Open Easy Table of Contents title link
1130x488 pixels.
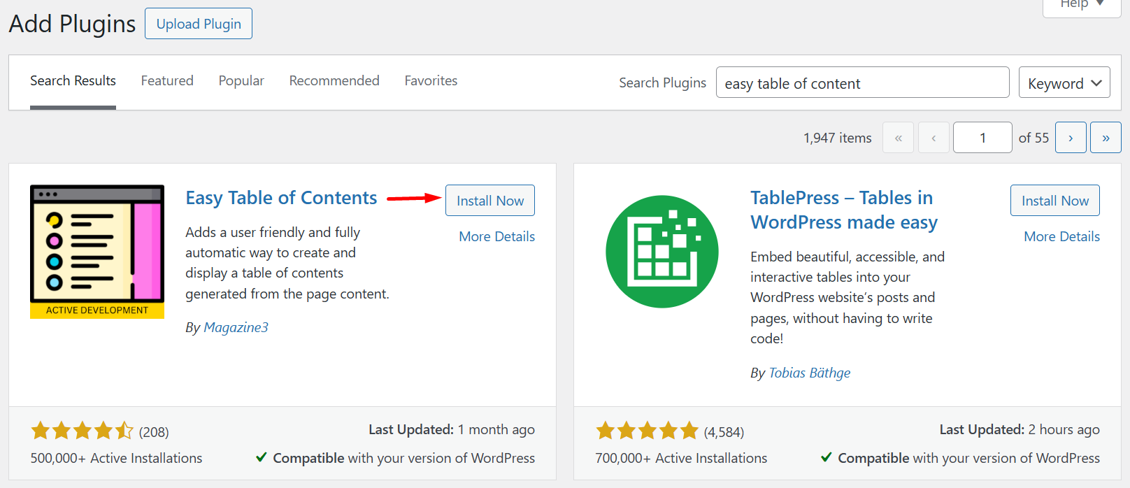point(281,198)
